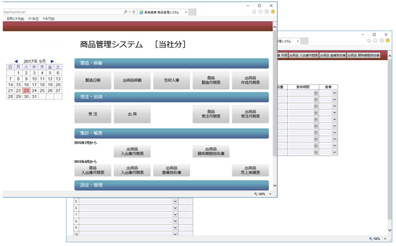Viewport: 396px width, 246px height.
Task: Open the 出荷品 賞味期限別在庫 button in front window
Action: tap(211, 152)
